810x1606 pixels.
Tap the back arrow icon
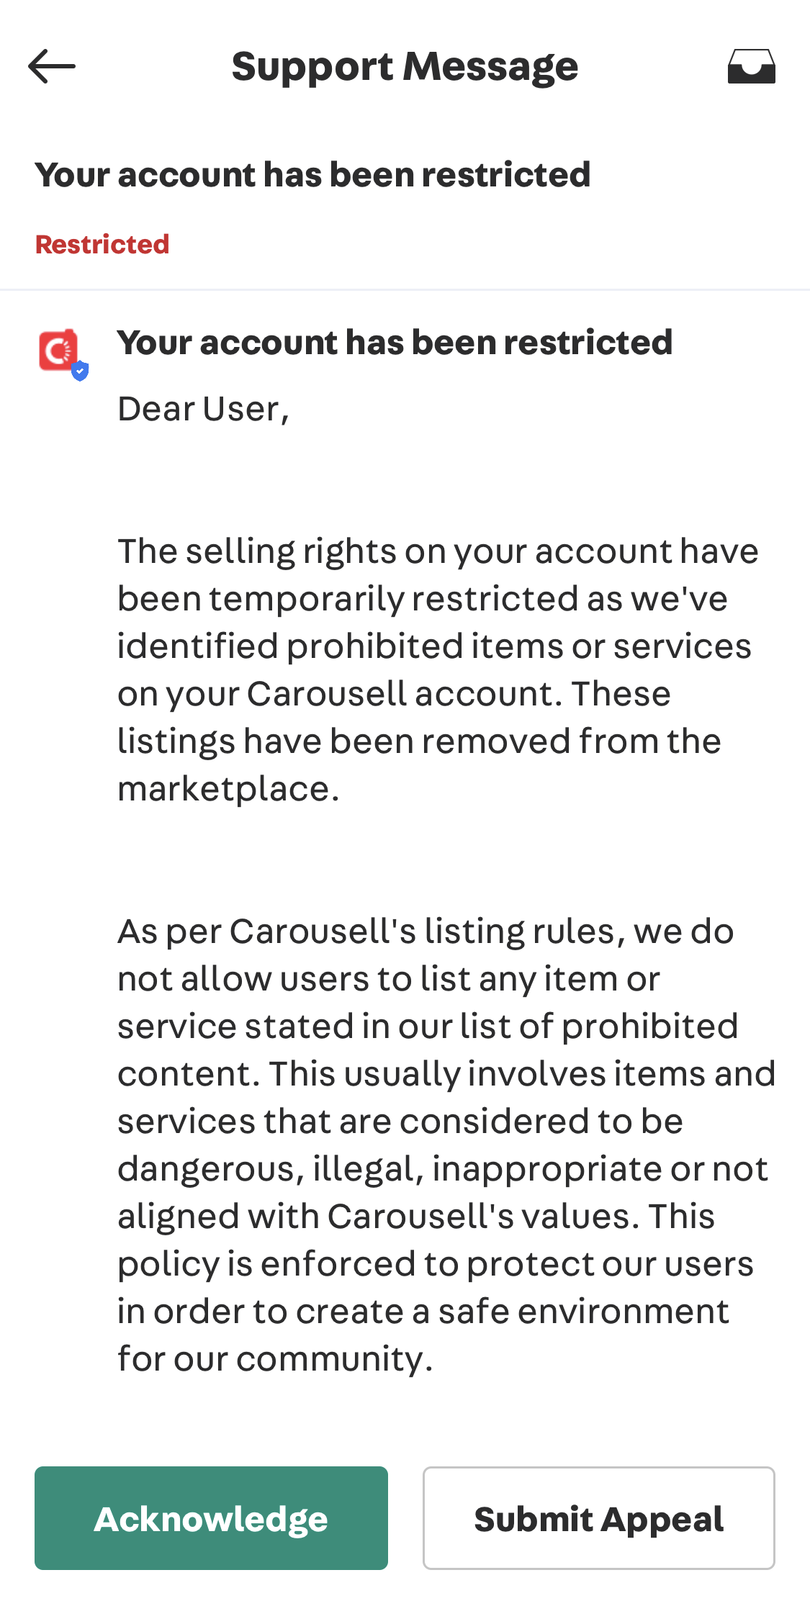point(52,66)
